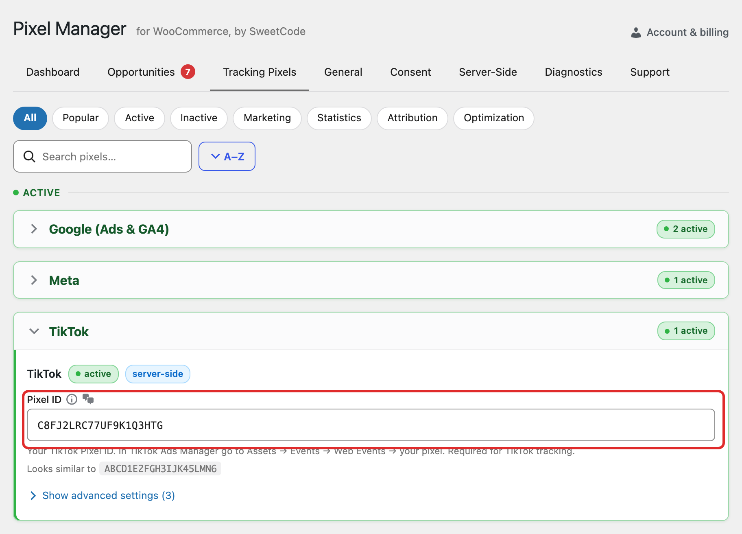Open the A–Z sort dropdown

click(227, 156)
